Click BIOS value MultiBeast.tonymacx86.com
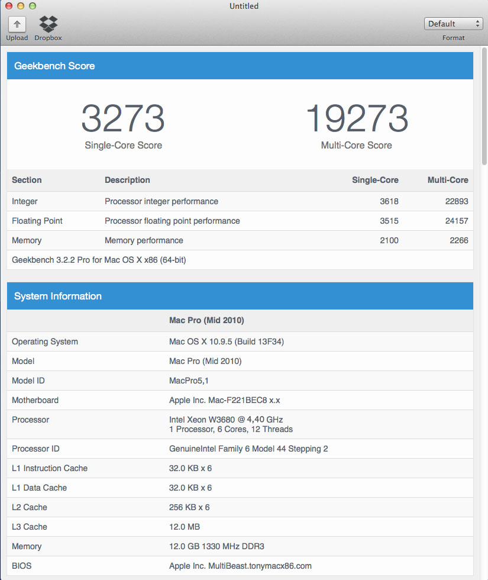 (240, 566)
